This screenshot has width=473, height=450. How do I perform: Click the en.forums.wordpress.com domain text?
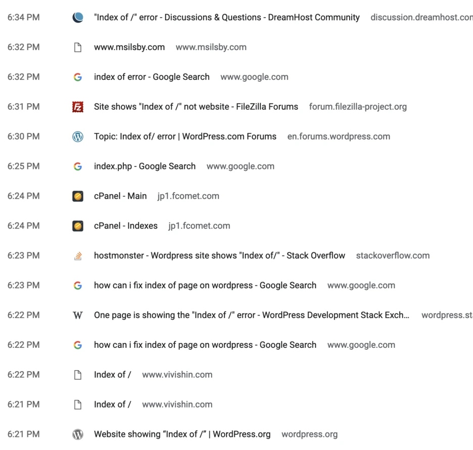coord(339,137)
